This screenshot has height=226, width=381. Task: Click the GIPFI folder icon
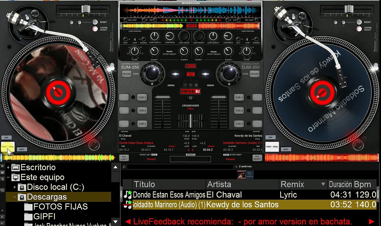28,217
